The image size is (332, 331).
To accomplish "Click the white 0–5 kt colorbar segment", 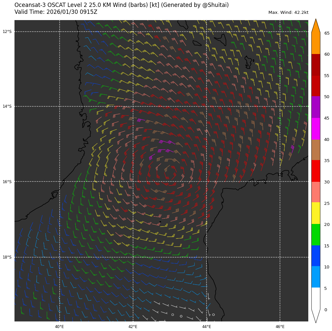I will pos(316,298).
